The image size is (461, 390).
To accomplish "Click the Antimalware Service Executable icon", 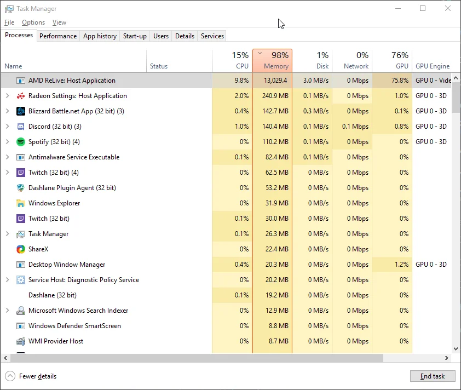I will (x=21, y=157).
